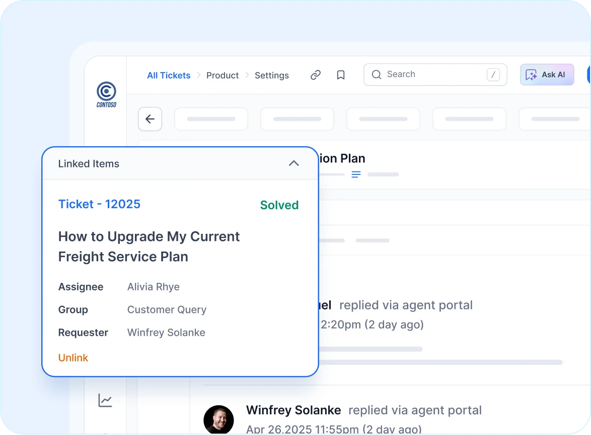Expand the first placeholder tab's content

[x=211, y=119]
